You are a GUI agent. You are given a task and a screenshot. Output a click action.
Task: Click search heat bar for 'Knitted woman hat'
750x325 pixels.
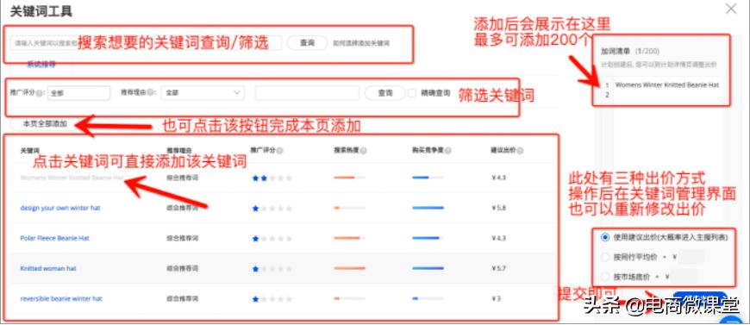(x=350, y=268)
